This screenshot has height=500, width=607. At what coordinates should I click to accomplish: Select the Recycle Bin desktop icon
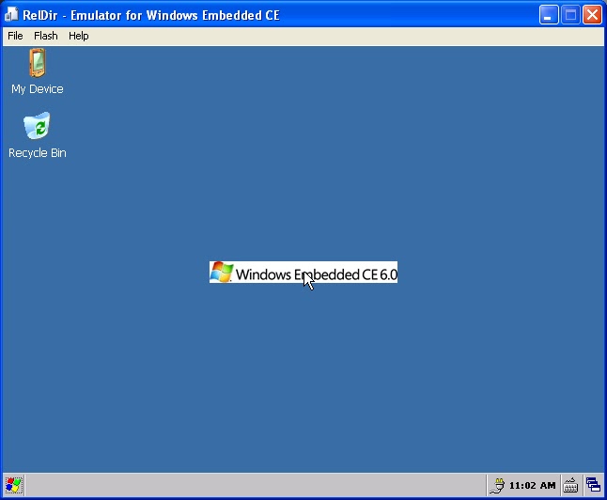pyautogui.click(x=38, y=126)
